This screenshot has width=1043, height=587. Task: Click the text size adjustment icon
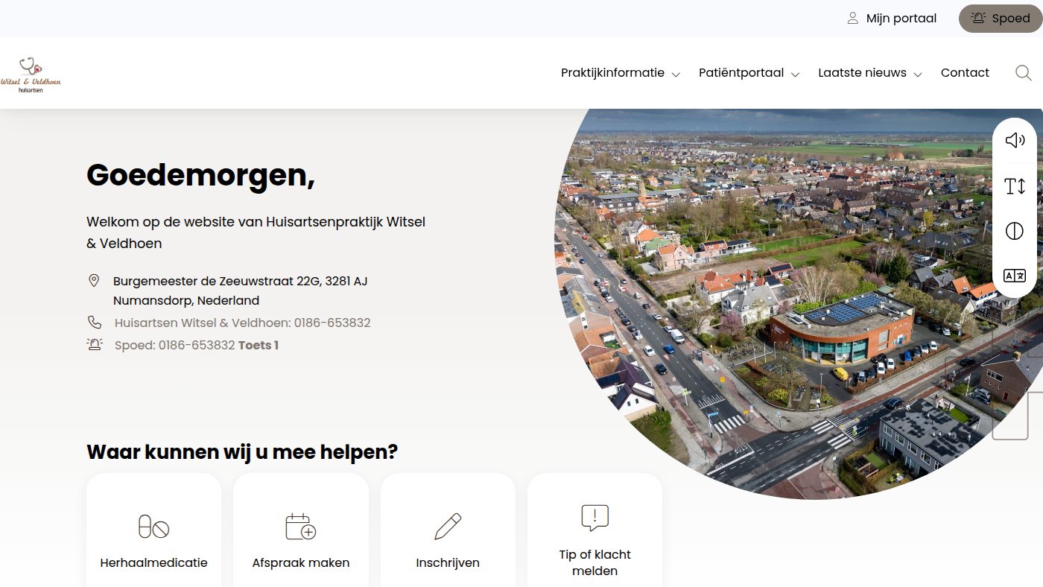point(1015,186)
